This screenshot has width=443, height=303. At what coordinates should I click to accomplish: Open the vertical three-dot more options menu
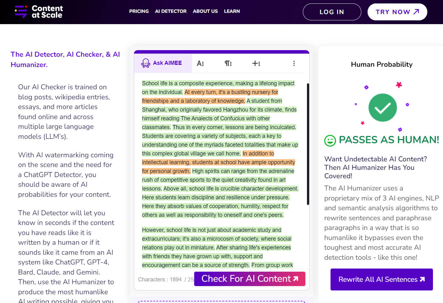[294, 64]
